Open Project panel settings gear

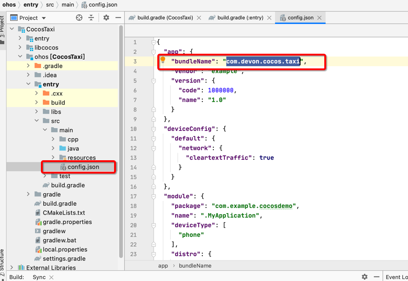(x=106, y=18)
